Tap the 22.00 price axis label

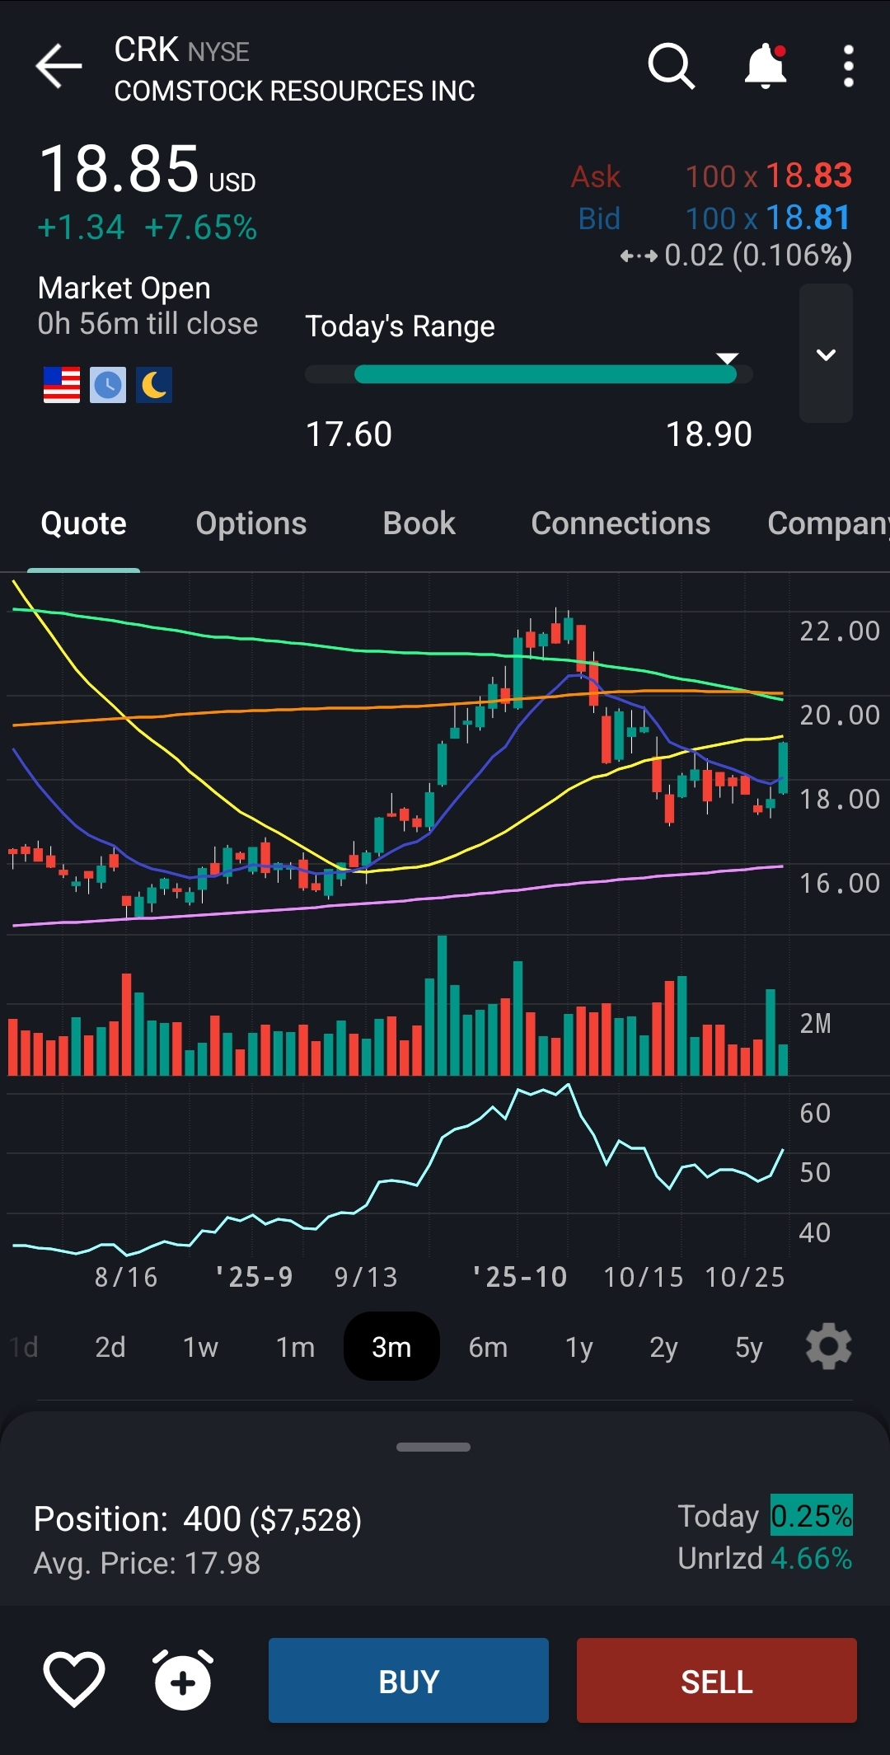click(840, 631)
